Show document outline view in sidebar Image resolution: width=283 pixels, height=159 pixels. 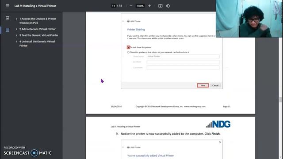pyautogui.click(x=8, y=30)
